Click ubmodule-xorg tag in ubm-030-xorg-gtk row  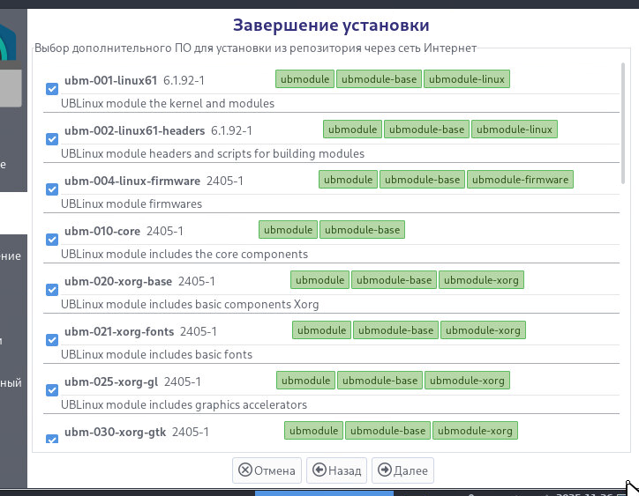pos(475,431)
